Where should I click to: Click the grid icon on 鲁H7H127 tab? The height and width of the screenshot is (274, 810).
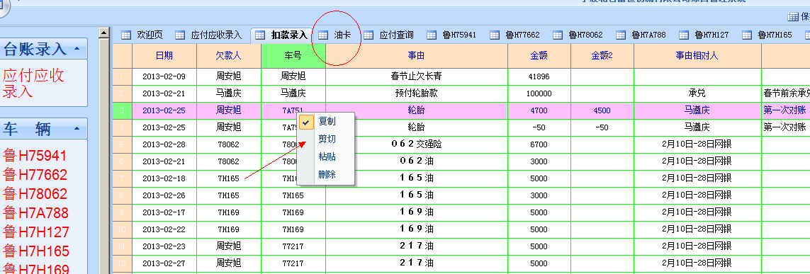(684, 35)
